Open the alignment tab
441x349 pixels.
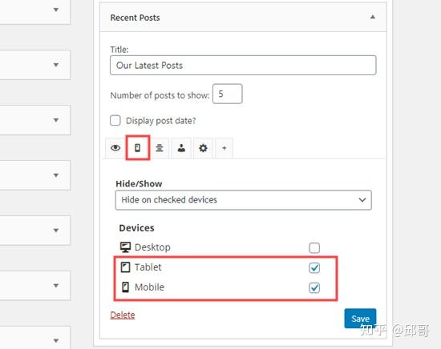pos(160,148)
